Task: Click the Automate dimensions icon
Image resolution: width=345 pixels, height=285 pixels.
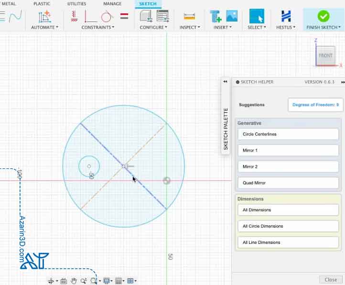Action: 45,17
